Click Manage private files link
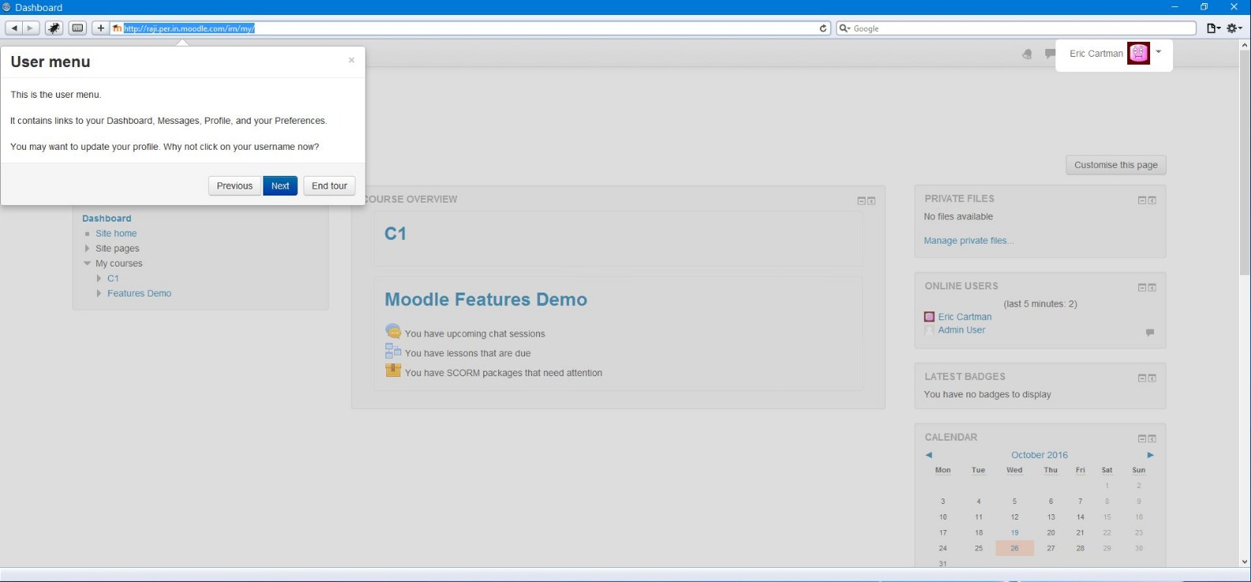Viewport: 1251px width, 582px height. point(969,241)
